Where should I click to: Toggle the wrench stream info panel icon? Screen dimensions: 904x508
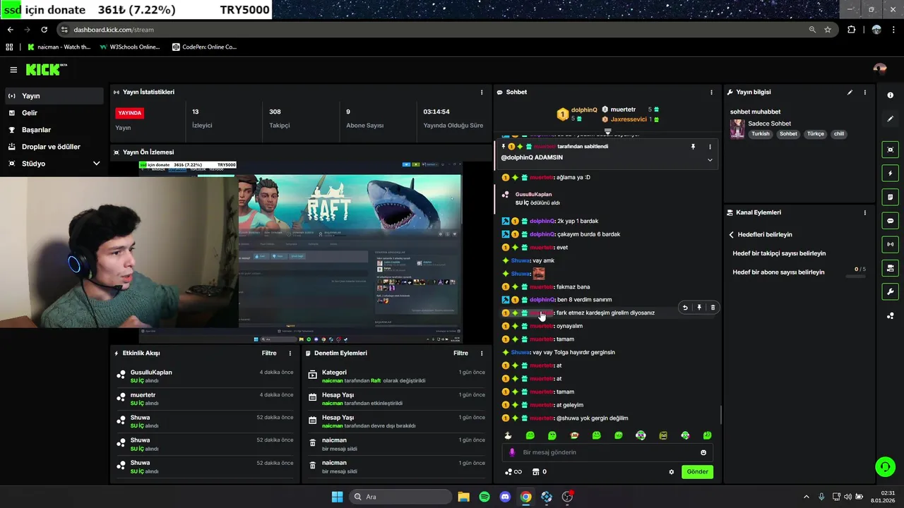(x=890, y=292)
